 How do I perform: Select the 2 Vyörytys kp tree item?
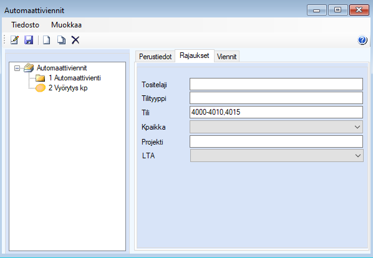coord(68,88)
